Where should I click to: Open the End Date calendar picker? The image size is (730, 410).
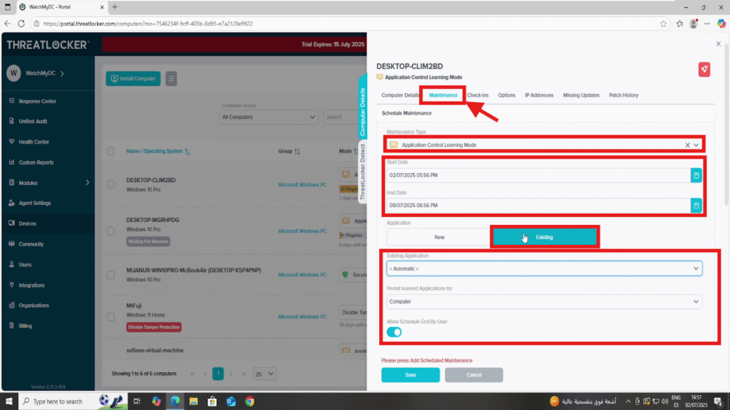[696, 205]
